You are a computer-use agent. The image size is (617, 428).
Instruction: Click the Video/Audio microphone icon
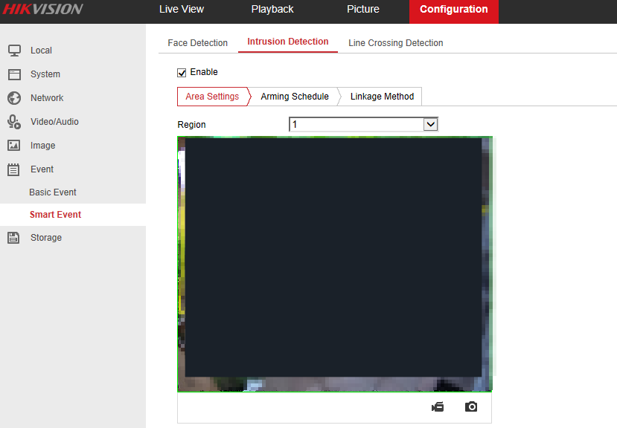(13, 122)
